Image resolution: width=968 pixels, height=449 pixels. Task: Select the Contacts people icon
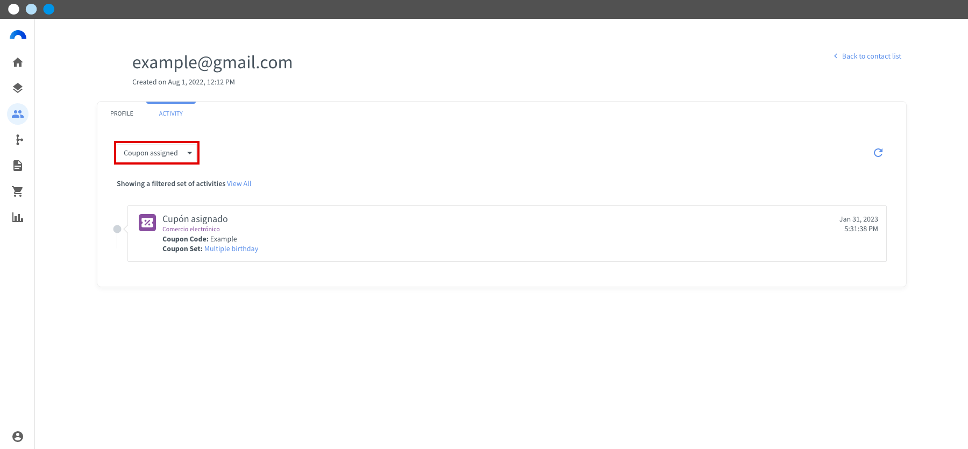point(18,114)
